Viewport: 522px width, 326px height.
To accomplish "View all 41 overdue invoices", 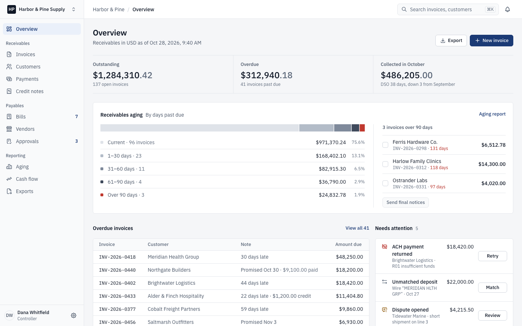I will click(357, 228).
